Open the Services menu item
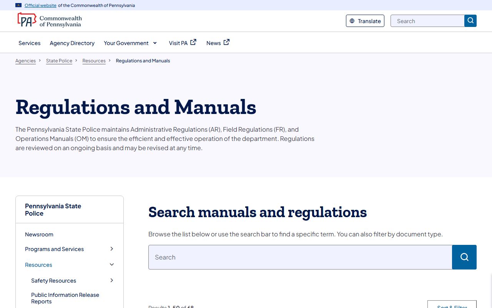Screen dimensions: 492x308 (x=30, y=43)
